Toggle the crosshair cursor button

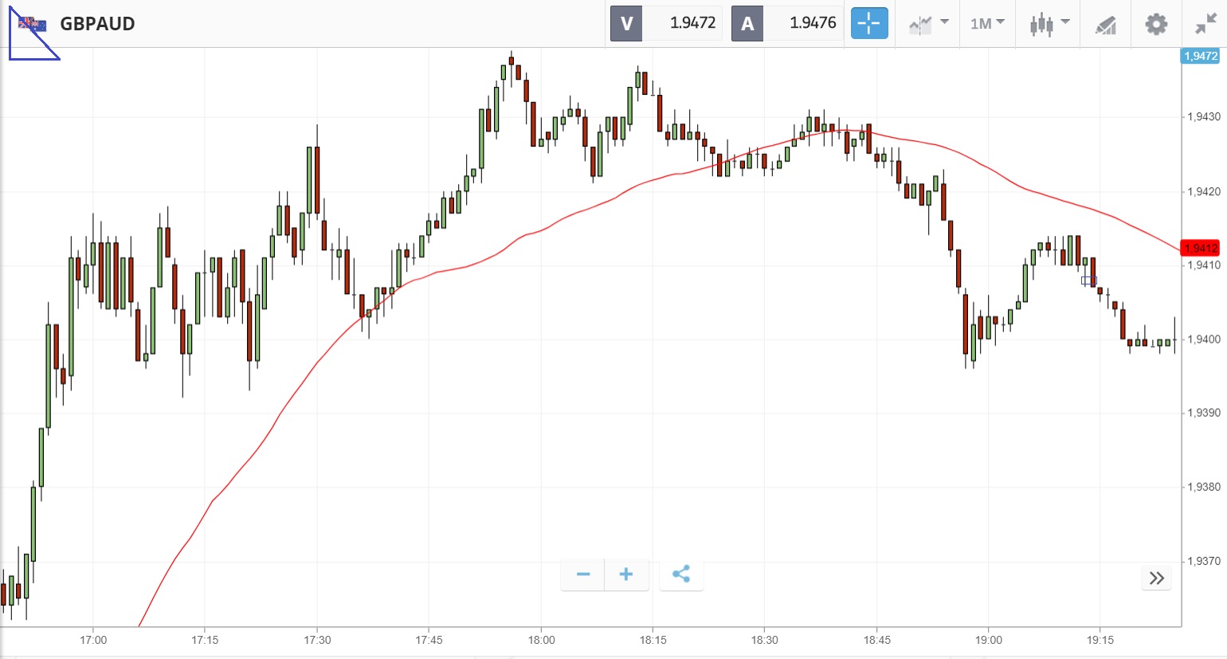click(868, 23)
